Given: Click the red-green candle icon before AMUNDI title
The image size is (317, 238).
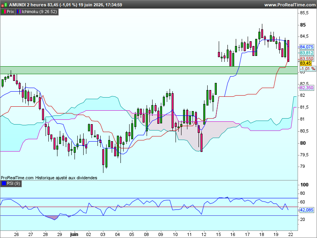Looking at the screenshot, I should pos(4,5).
